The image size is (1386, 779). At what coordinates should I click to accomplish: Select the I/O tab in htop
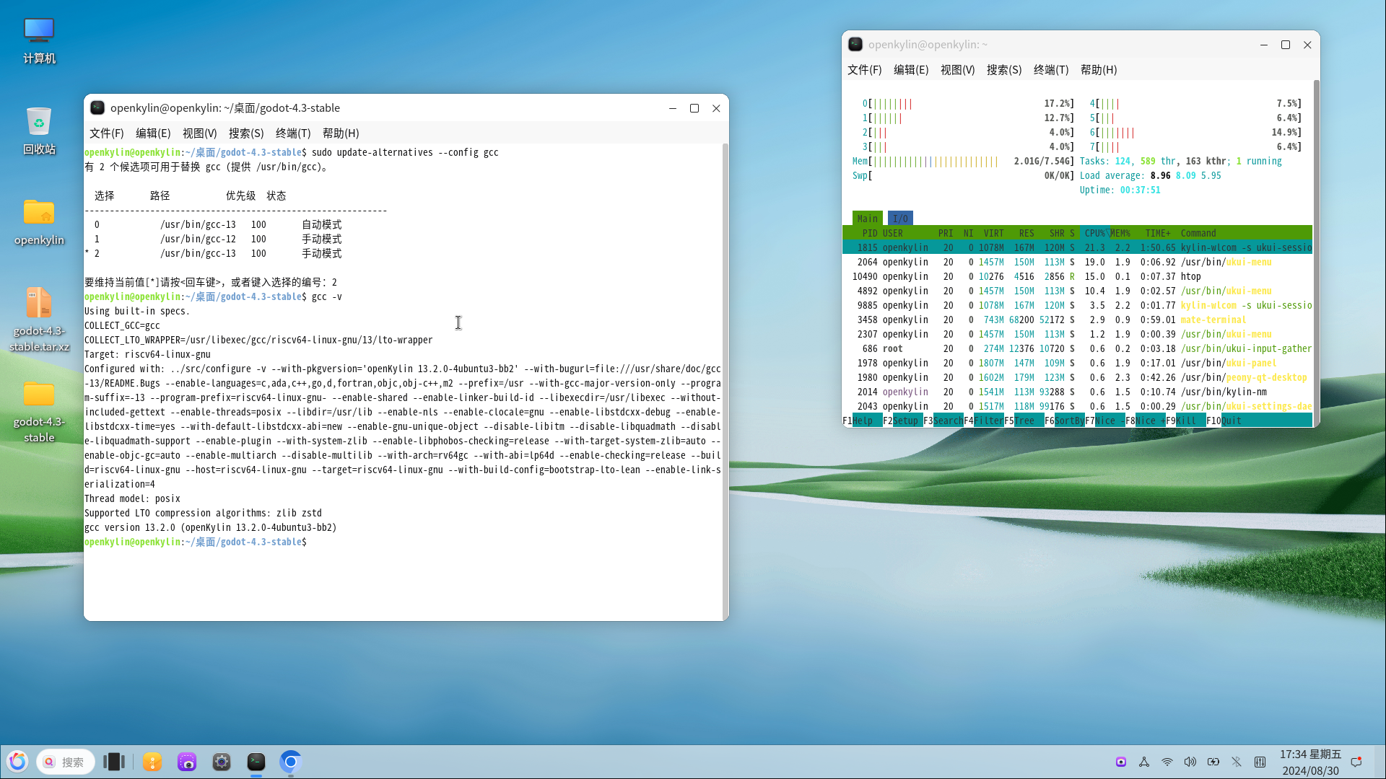(x=899, y=218)
